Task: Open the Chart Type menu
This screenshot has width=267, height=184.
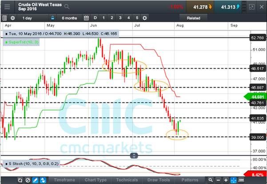Action: (x=96, y=180)
